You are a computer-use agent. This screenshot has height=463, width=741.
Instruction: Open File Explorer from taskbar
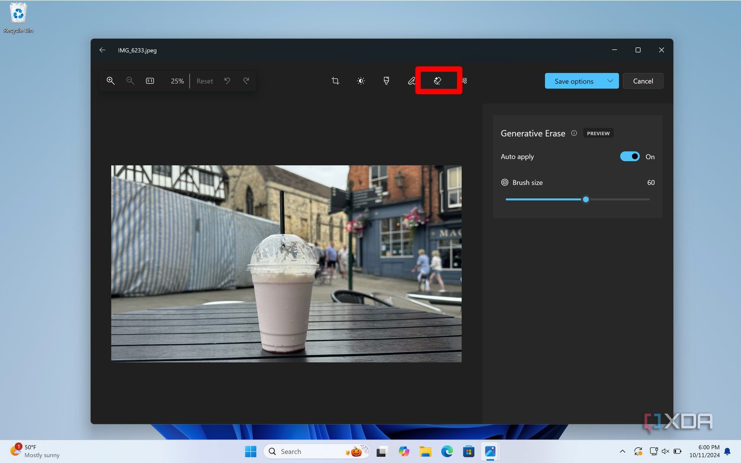425,451
